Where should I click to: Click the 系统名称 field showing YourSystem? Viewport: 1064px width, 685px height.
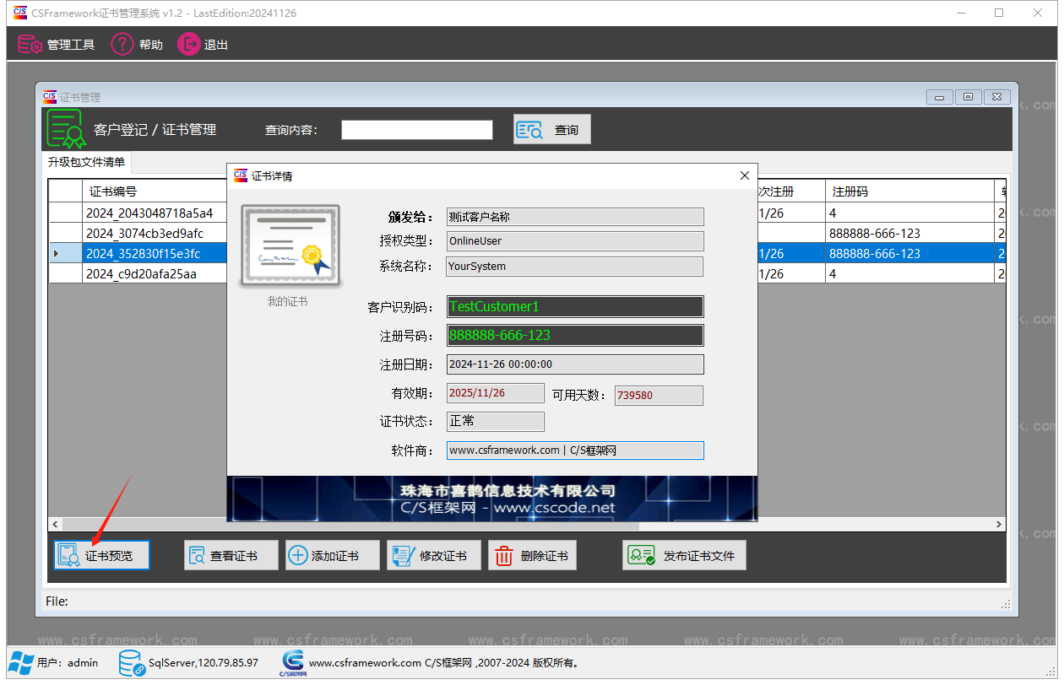pyautogui.click(x=575, y=267)
